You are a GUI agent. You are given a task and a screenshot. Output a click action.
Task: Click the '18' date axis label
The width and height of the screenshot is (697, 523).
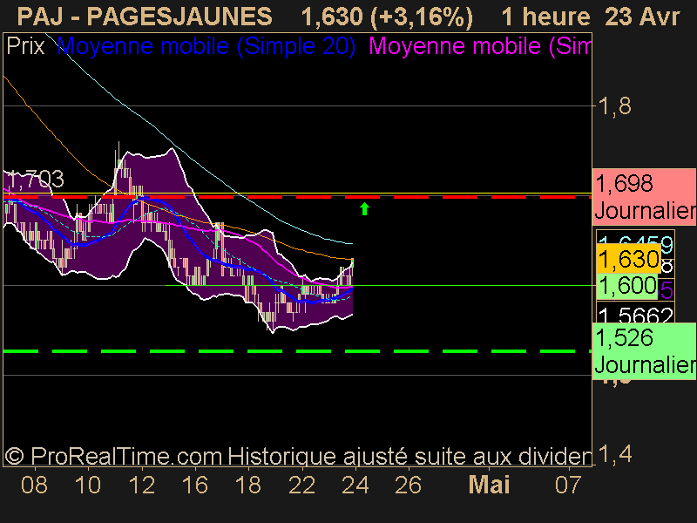pos(248,485)
